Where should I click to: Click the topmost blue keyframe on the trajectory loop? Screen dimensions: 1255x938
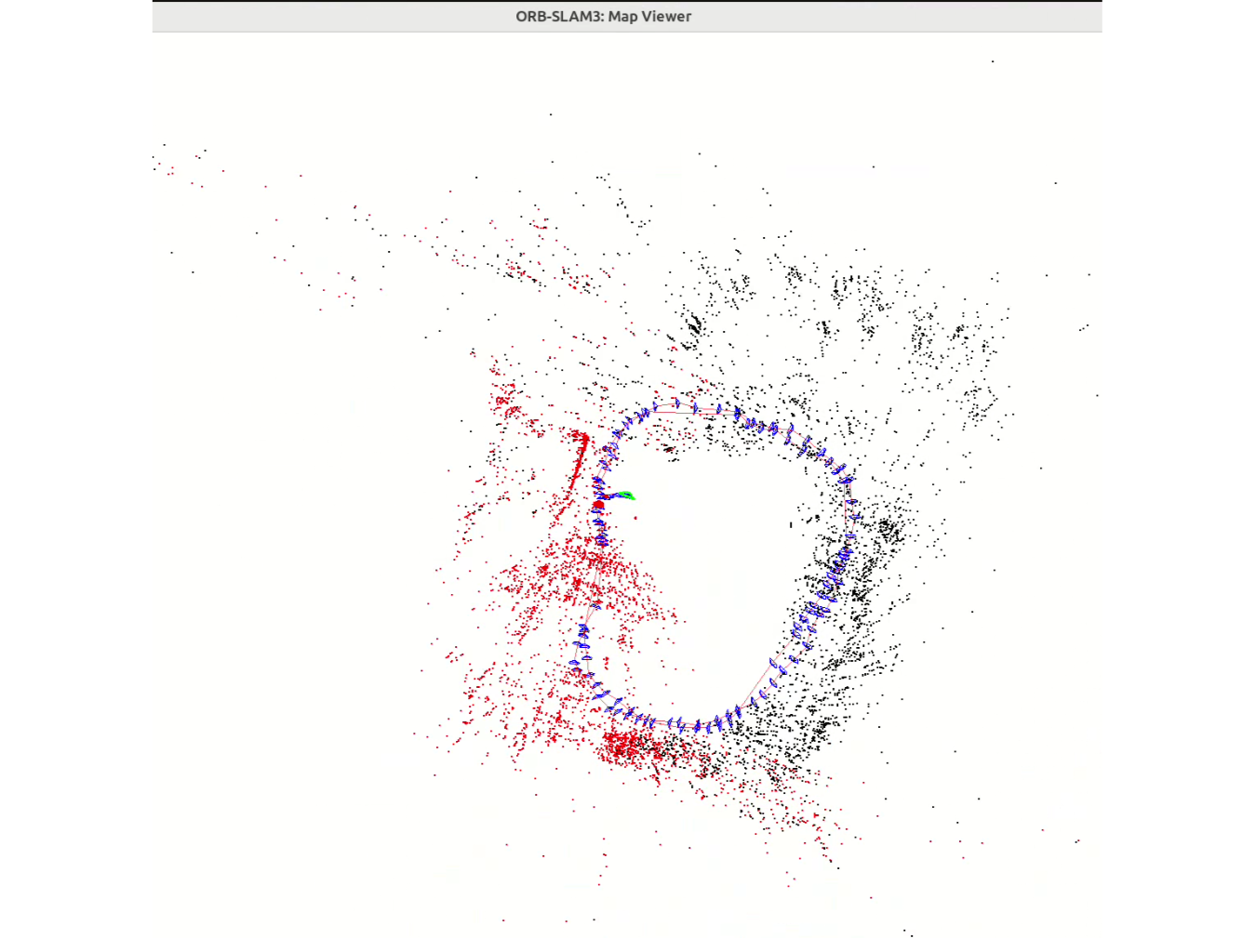[676, 403]
